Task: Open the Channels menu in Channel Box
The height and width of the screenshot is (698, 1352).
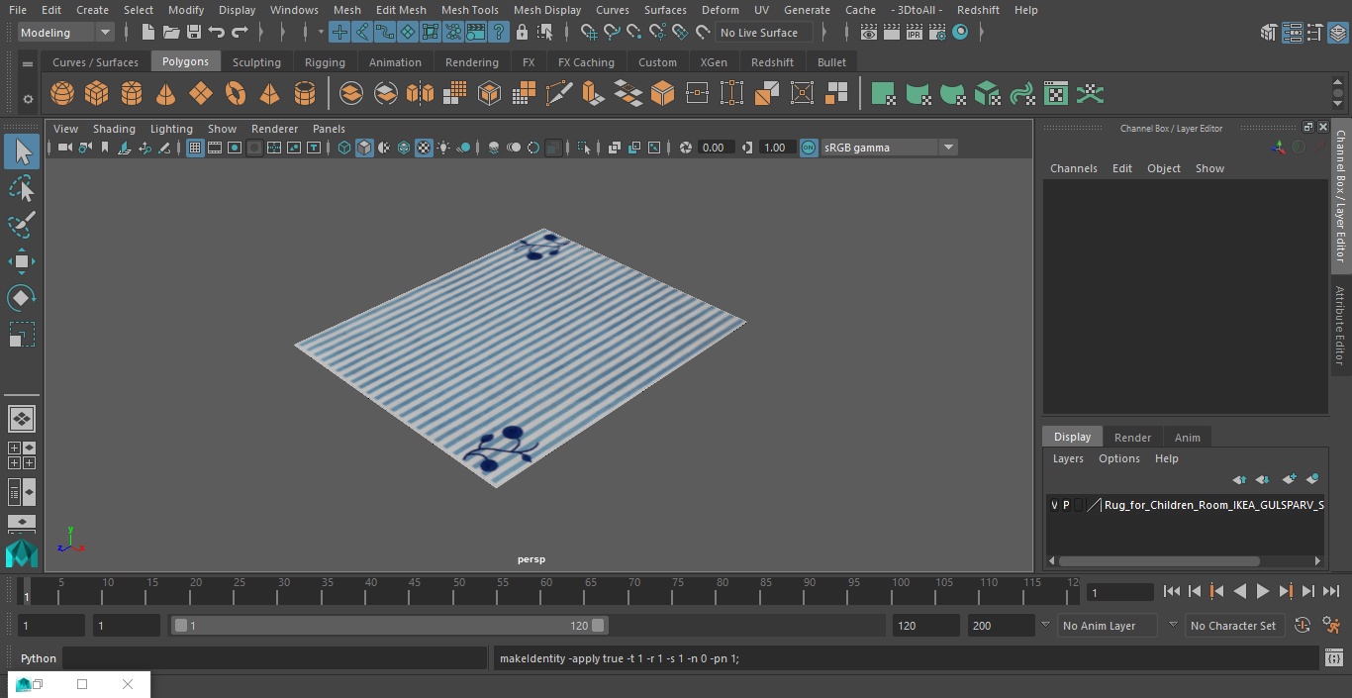Action: click(x=1073, y=168)
